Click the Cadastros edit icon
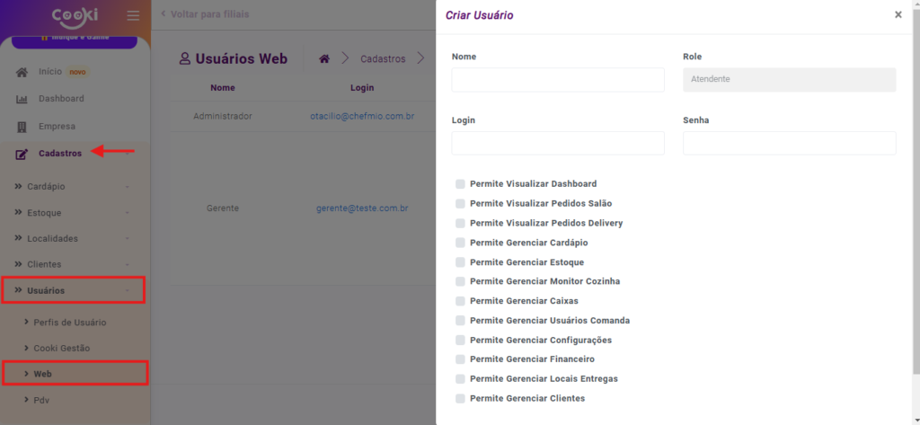Viewport: 920px width, 425px height. coord(22,154)
